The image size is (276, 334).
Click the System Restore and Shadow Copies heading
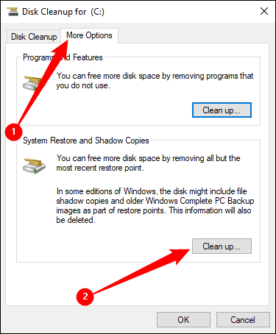tap(86, 141)
